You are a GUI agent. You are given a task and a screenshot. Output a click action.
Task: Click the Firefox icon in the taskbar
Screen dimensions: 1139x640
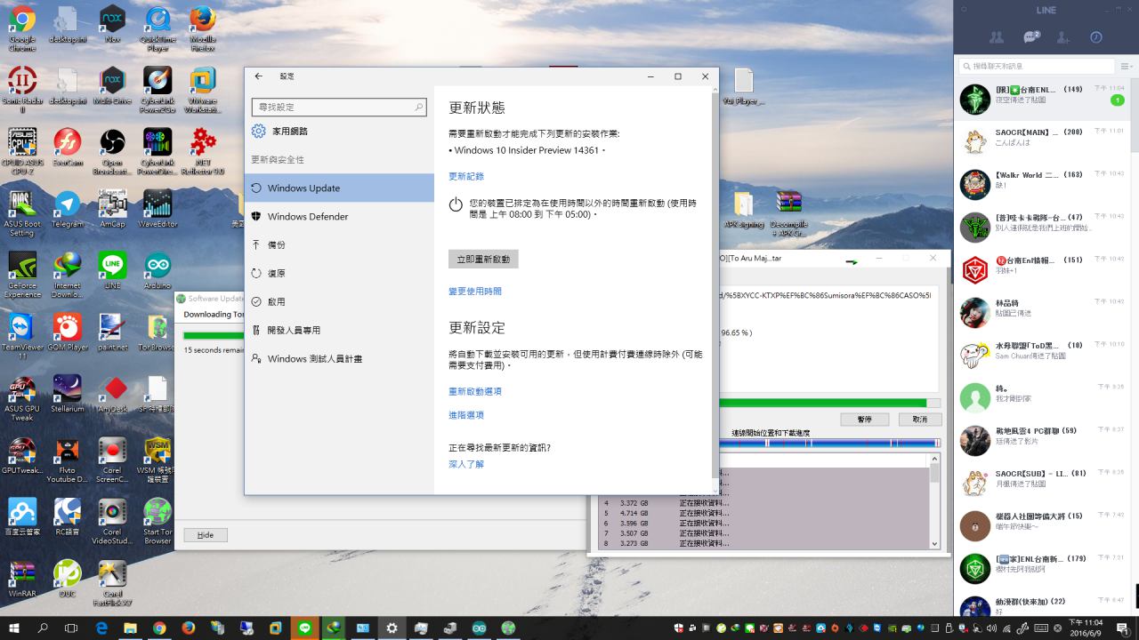(188, 628)
